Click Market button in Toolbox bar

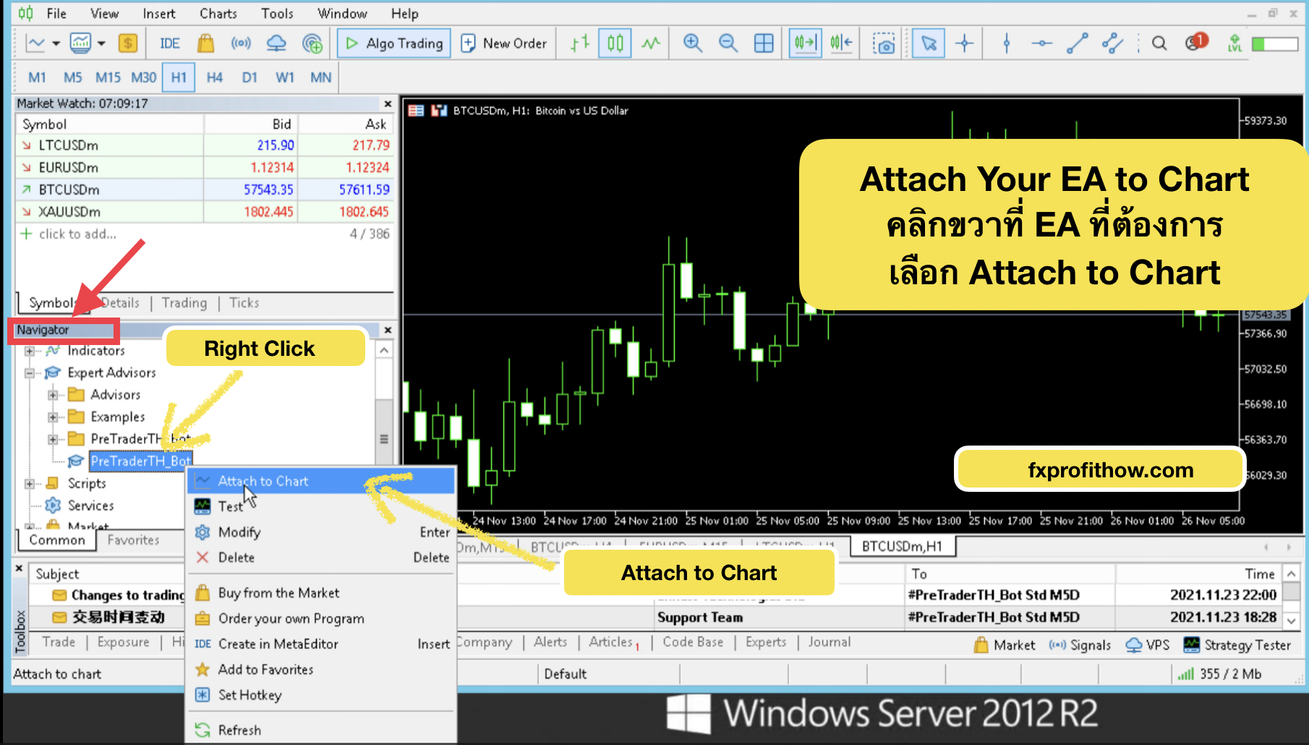tap(1005, 645)
